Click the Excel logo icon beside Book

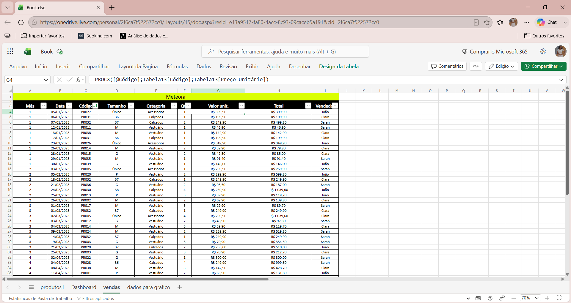(28, 52)
